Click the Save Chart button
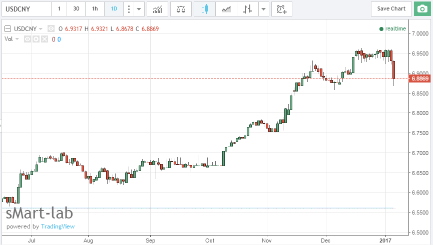This screenshot has width=433, height=245. click(x=391, y=8)
